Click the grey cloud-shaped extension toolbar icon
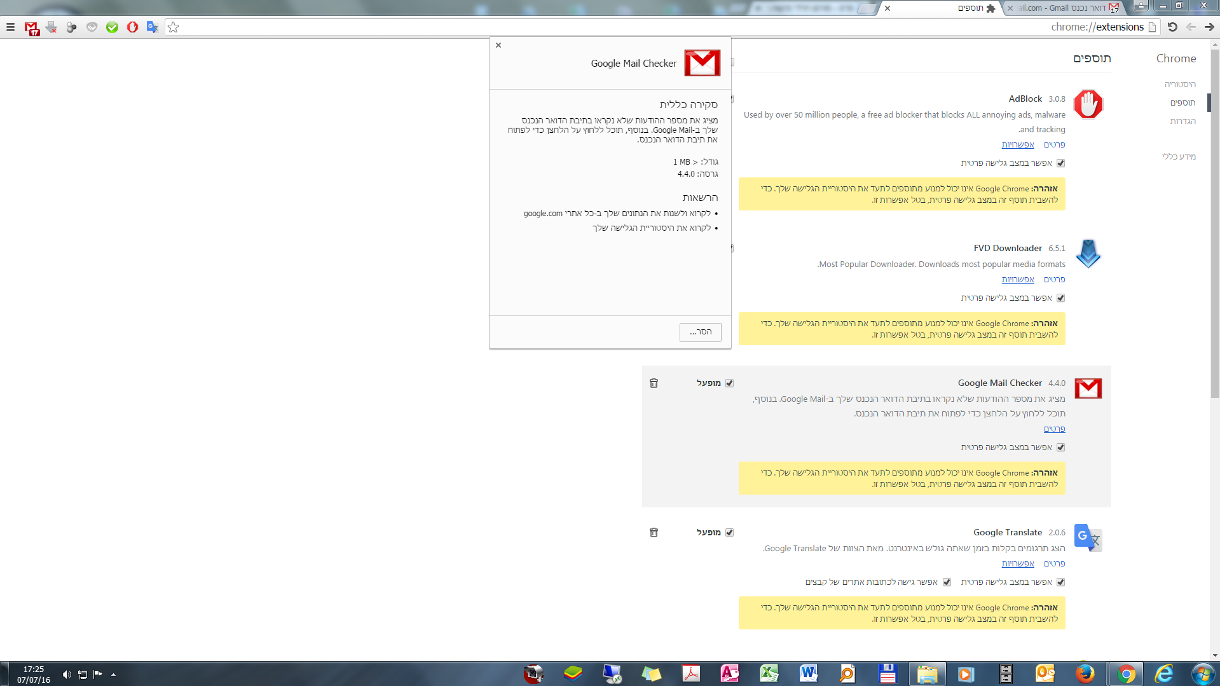1220x686 pixels. click(x=92, y=27)
